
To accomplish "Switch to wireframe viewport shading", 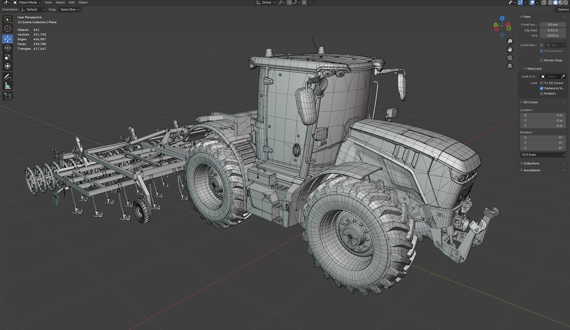I will click(x=550, y=3).
